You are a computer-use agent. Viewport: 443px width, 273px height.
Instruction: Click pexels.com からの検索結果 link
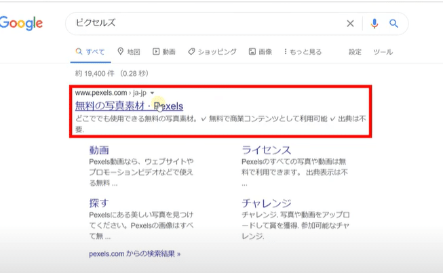(x=135, y=254)
